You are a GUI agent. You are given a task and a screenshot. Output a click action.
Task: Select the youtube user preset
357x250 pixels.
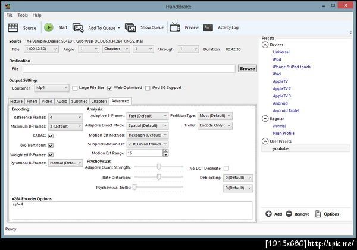306,148
